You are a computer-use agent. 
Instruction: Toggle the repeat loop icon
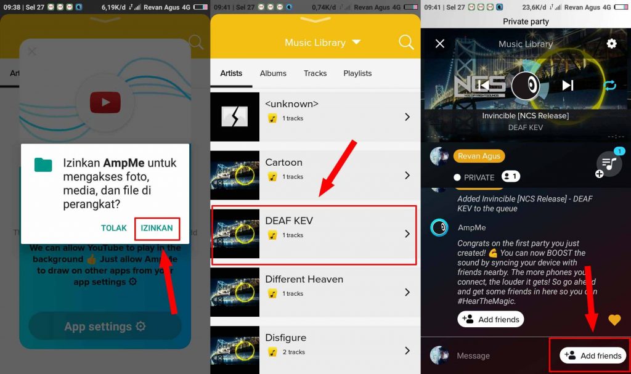point(609,86)
